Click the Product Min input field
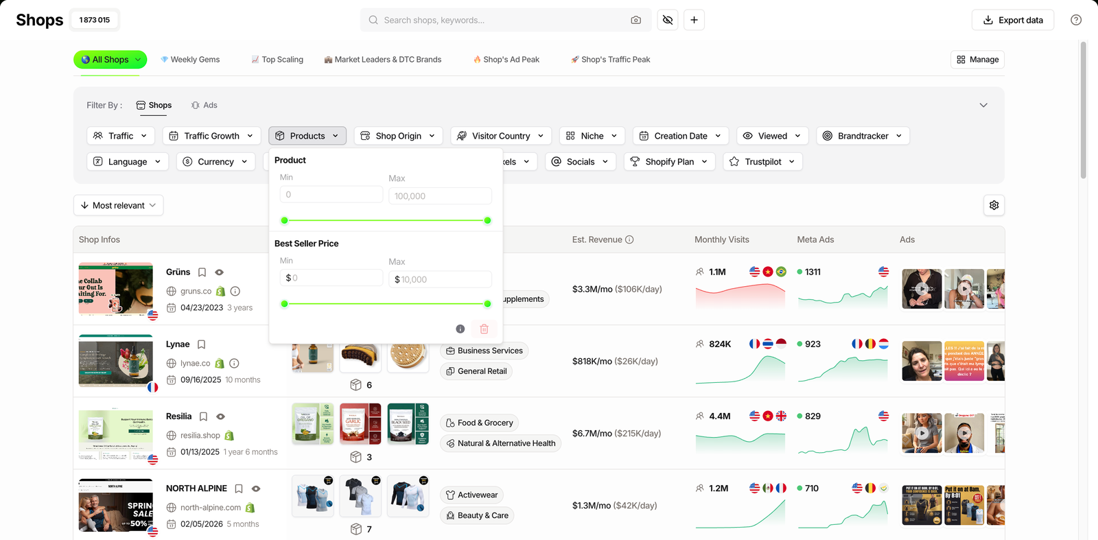This screenshot has height=540, width=1098. pyautogui.click(x=331, y=195)
